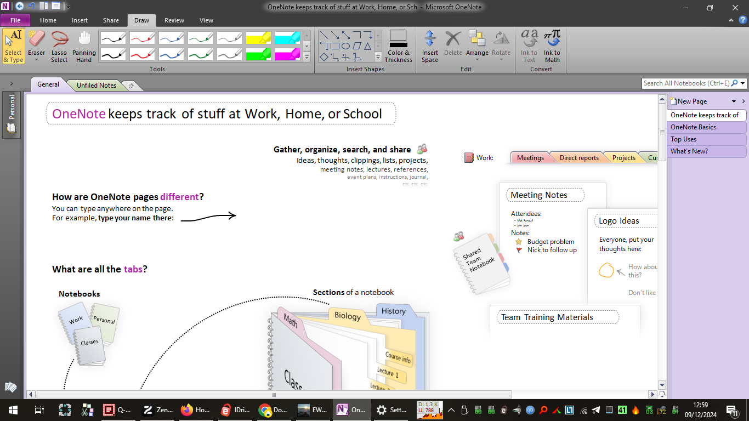Screen dimensions: 749x421
Task: Create a new section with star tab
Action: coord(131,86)
